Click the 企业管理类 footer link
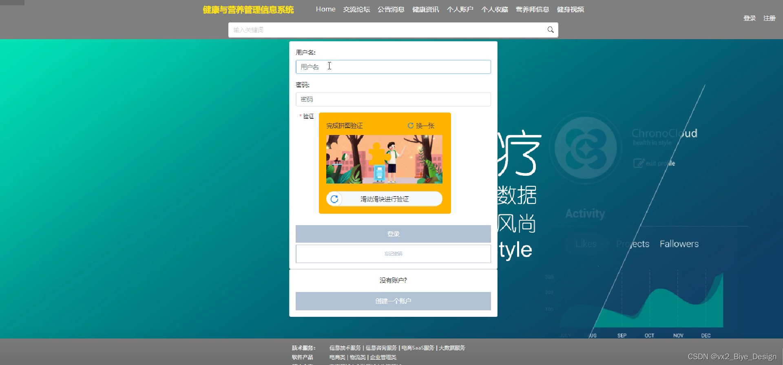 [383, 357]
